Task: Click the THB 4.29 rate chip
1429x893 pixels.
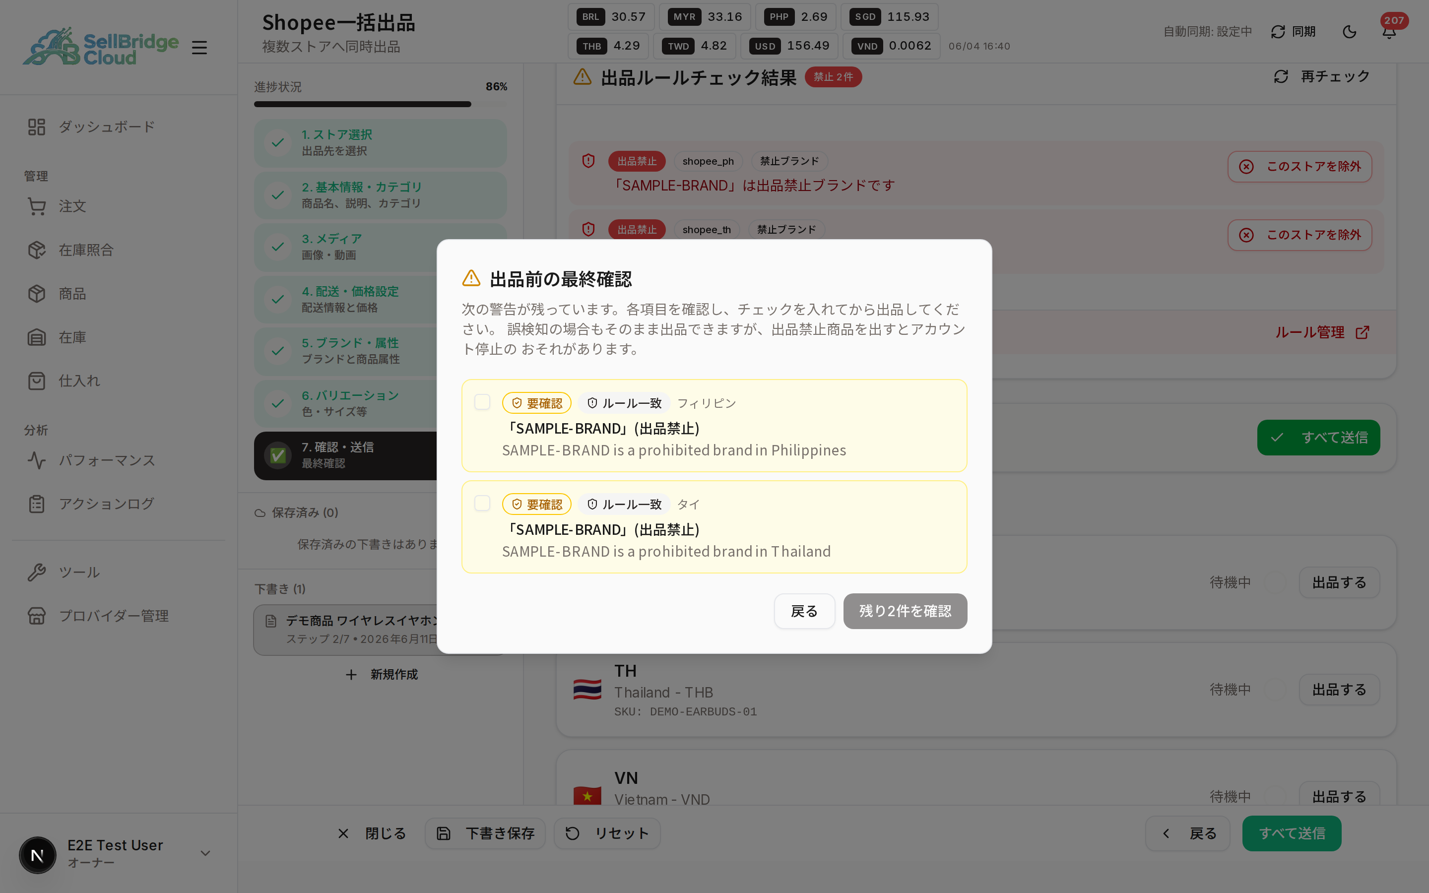Action: pyautogui.click(x=608, y=46)
